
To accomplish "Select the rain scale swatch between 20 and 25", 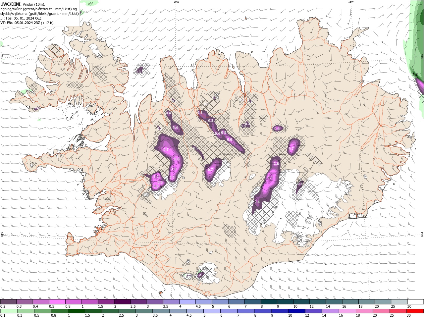I will (381, 311).
